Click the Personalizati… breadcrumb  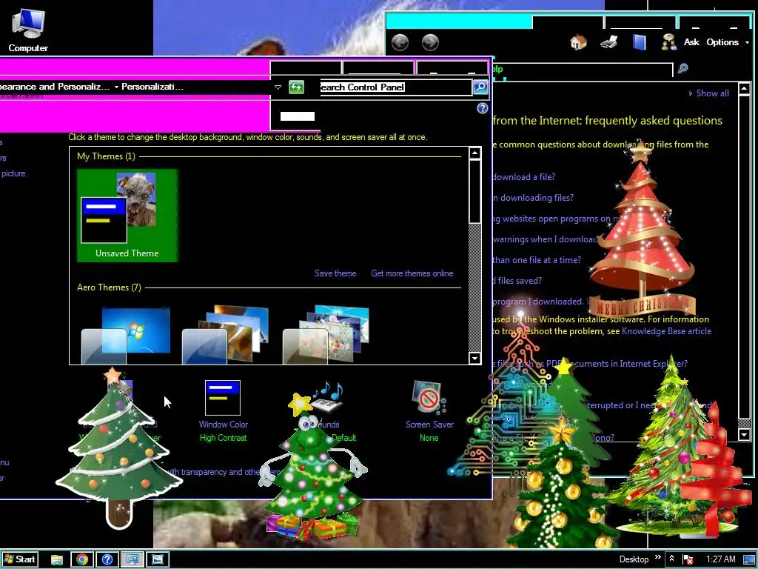point(152,87)
